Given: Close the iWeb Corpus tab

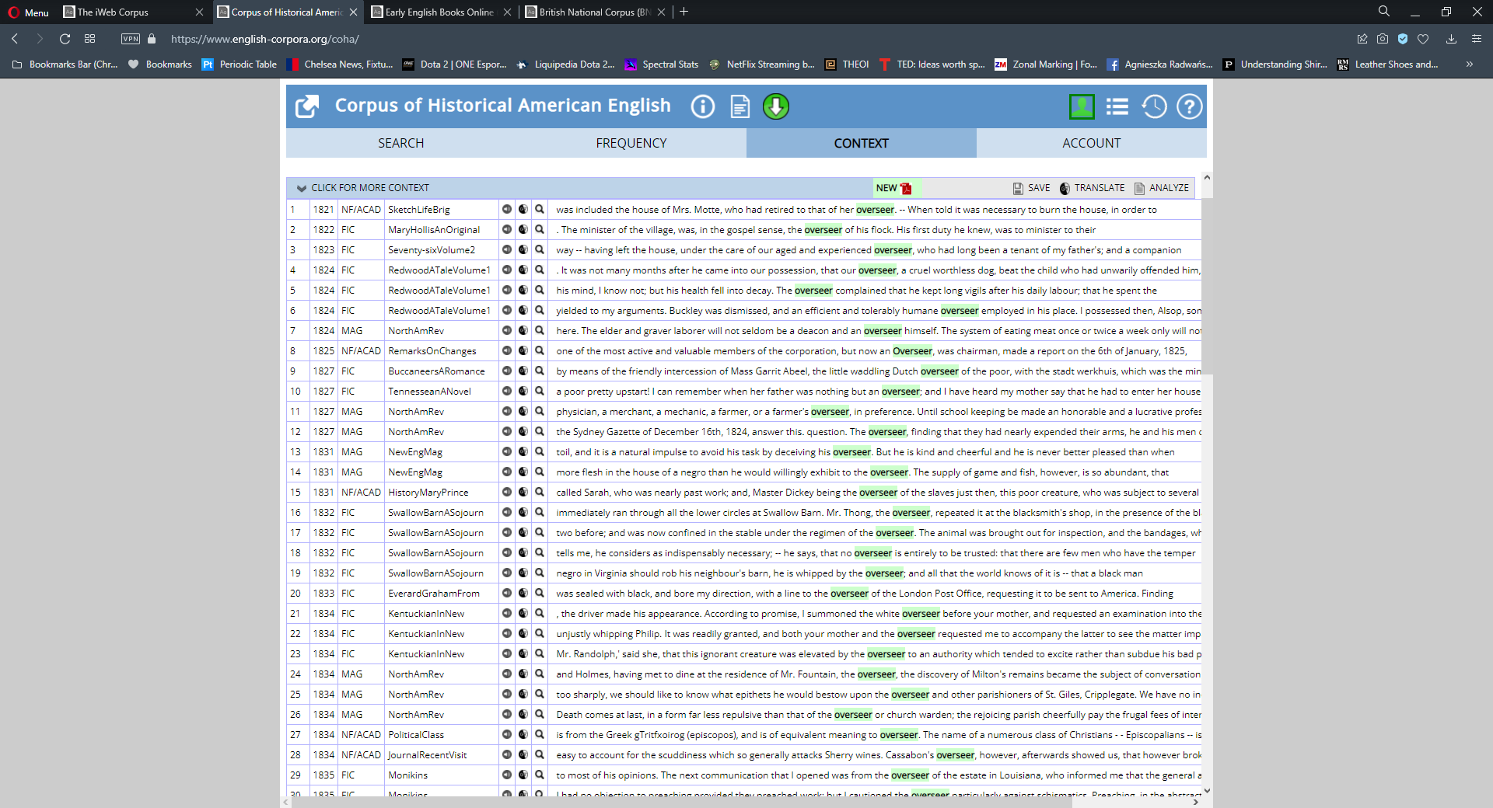Looking at the screenshot, I should (200, 12).
